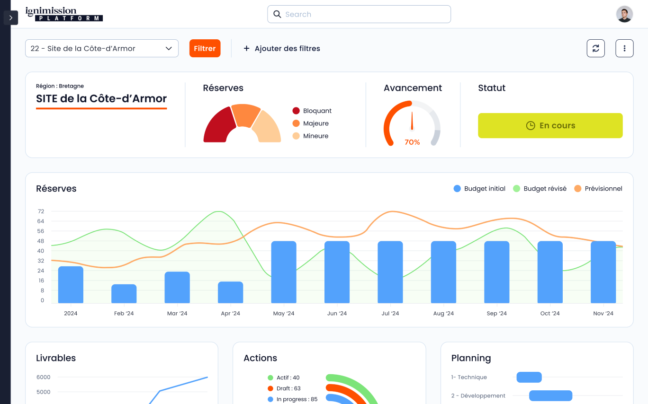Click the En cours status button
This screenshot has width=648, height=404.
click(550, 126)
